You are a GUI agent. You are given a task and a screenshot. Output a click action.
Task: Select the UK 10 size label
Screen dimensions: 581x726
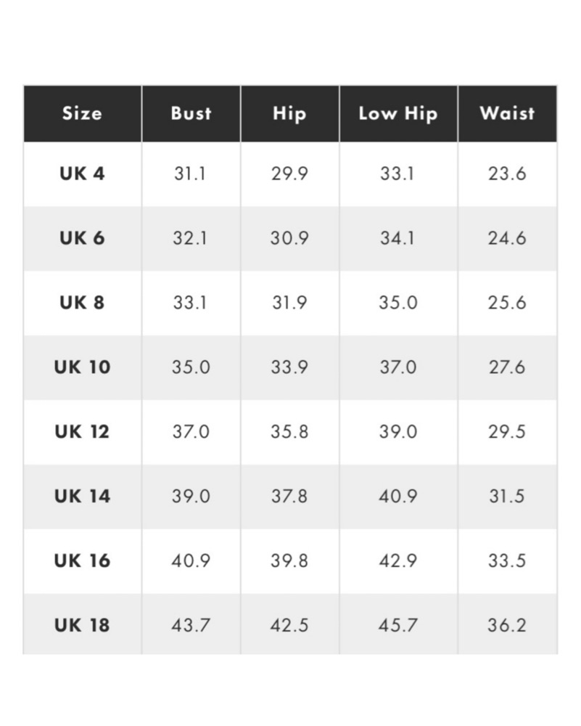[x=83, y=367]
